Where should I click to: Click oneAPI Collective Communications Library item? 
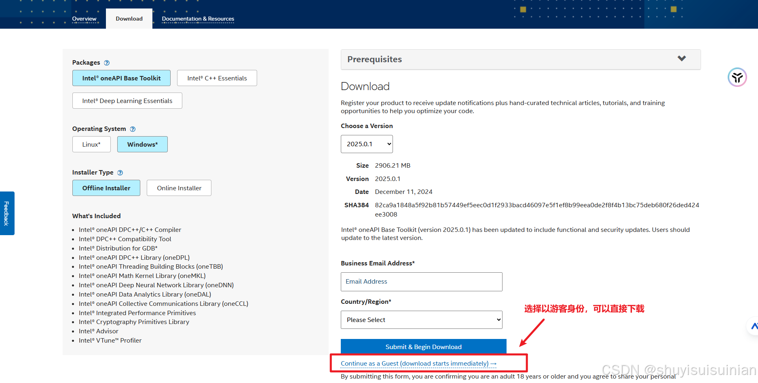(163, 303)
